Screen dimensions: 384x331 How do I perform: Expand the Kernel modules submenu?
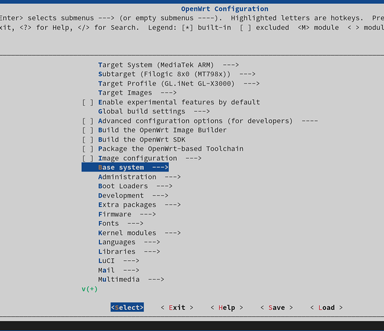pos(139,233)
